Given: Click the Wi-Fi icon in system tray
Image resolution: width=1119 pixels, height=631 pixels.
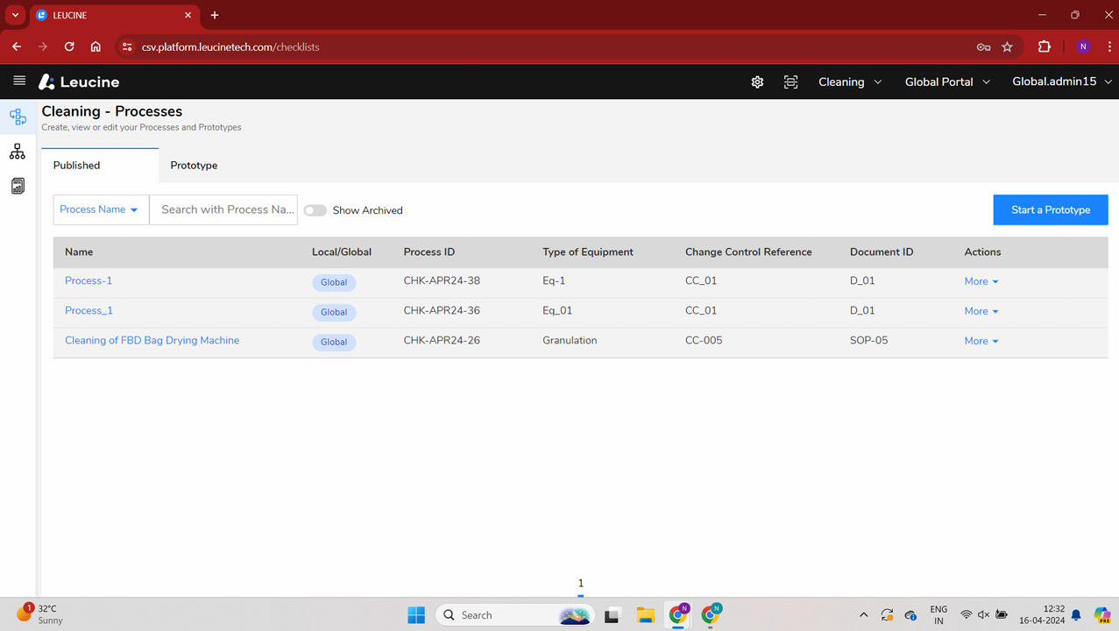Looking at the screenshot, I should tap(966, 615).
